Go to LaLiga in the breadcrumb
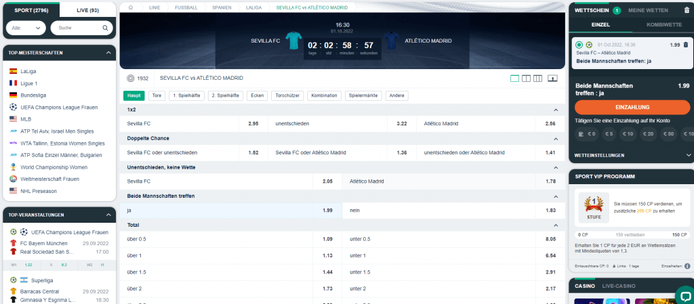Image resolution: width=694 pixels, height=304 pixels. (255, 7)
